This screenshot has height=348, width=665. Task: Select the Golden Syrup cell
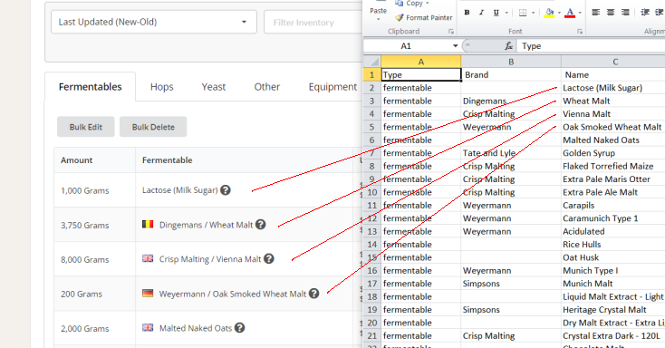613,153
